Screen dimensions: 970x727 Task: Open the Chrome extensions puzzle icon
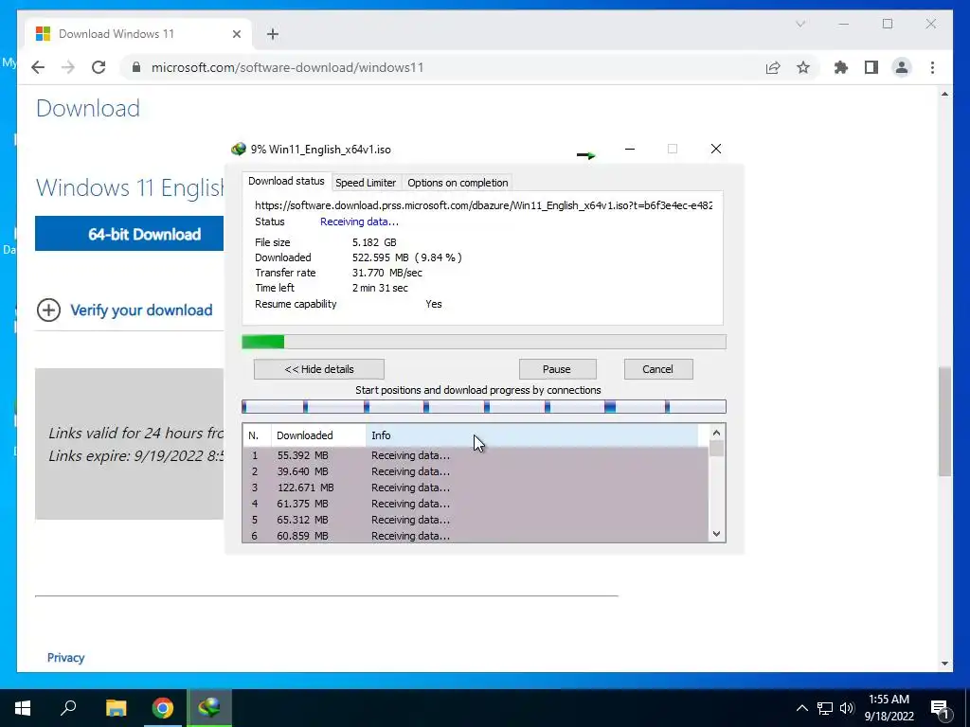[841, 67]
